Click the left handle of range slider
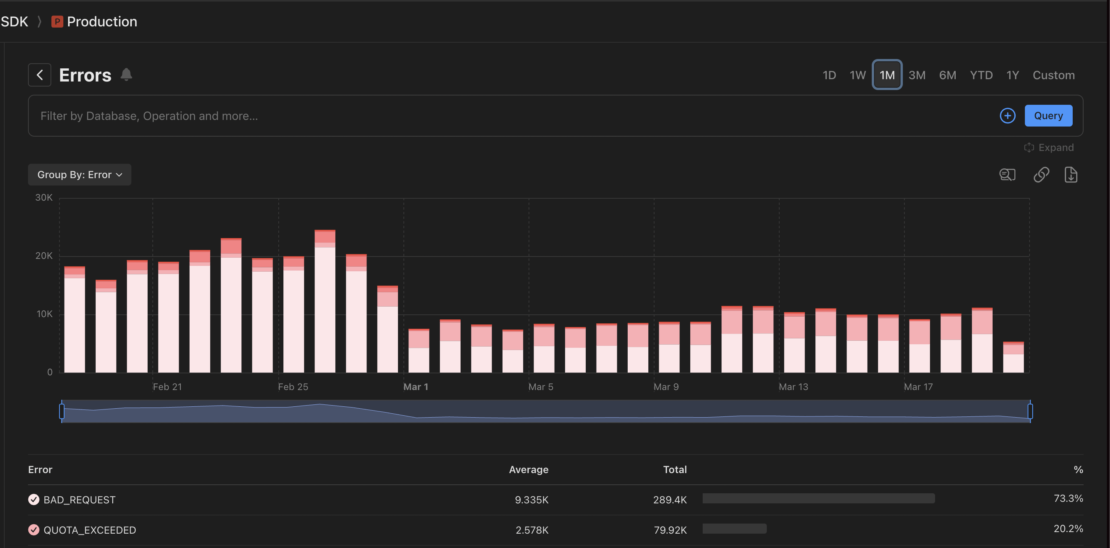The image size is (1110, 548). click(x=62, y=411)
